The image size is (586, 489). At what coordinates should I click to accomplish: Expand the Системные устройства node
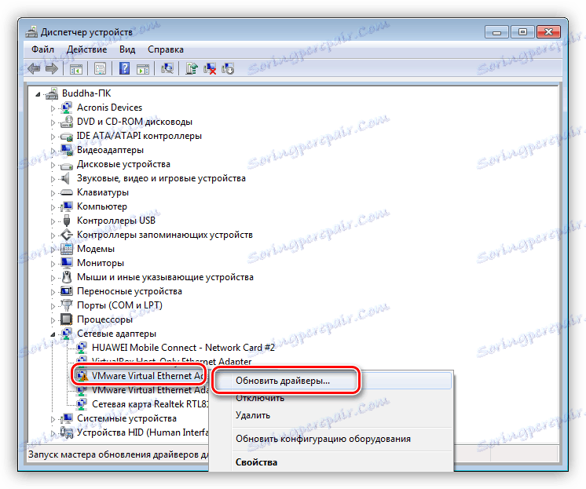[53, 419]
